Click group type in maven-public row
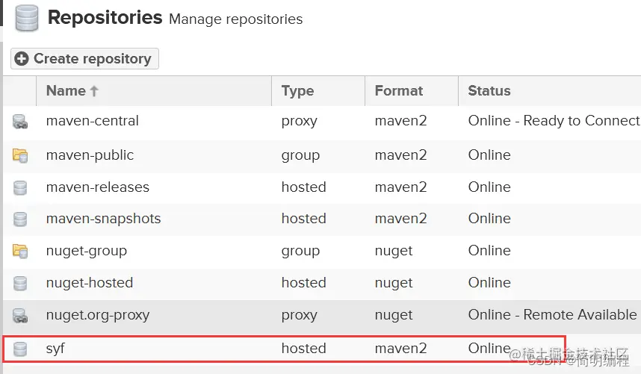Image resolution: width=641 pixels, height=374 pixels. [x=300, y=155]
